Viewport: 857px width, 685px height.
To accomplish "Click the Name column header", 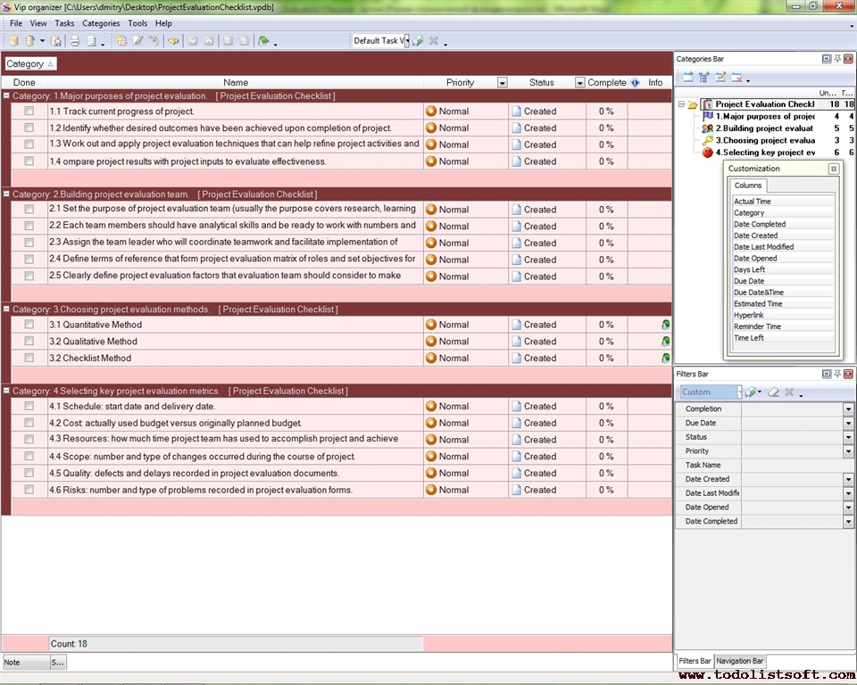I will click(x=236, y=83).
